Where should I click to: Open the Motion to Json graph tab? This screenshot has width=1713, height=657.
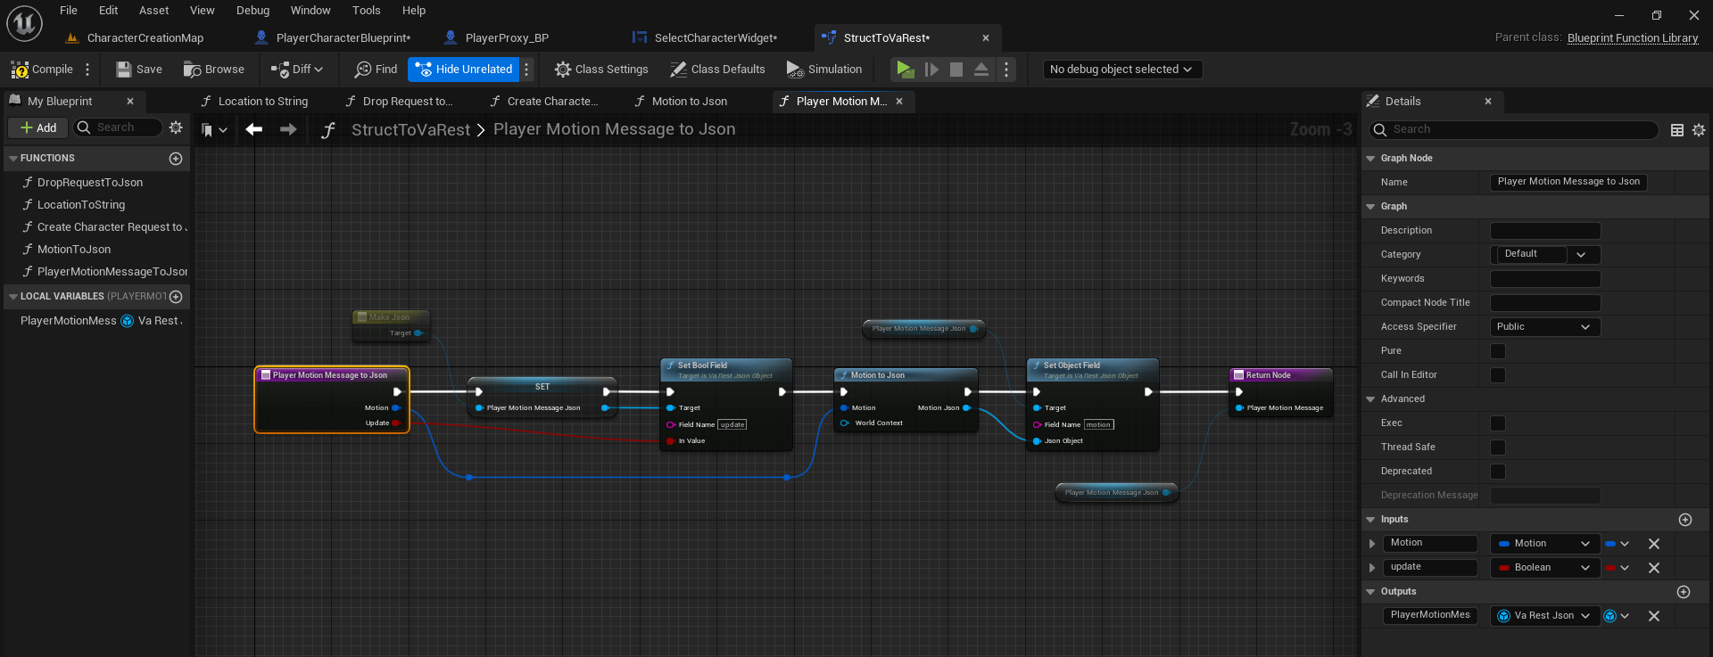point(681,102)
